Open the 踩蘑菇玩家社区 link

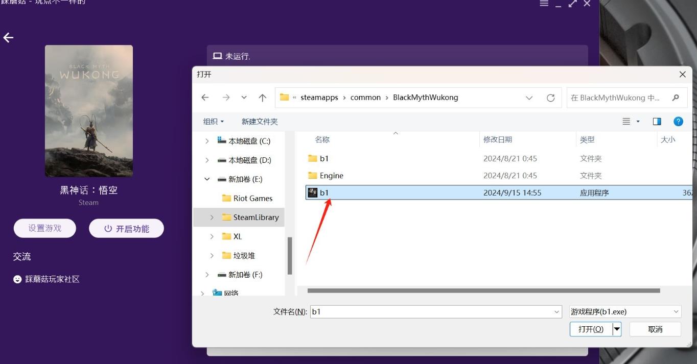click(53, 279)
